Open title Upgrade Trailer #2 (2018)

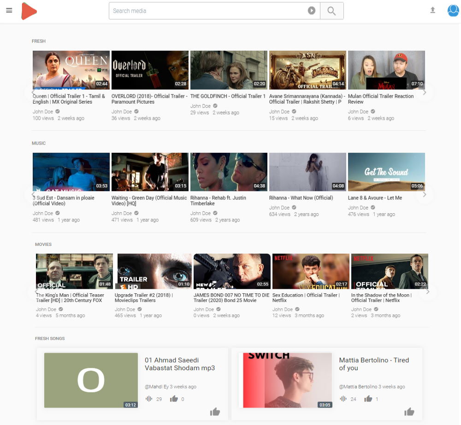point(144,297)
